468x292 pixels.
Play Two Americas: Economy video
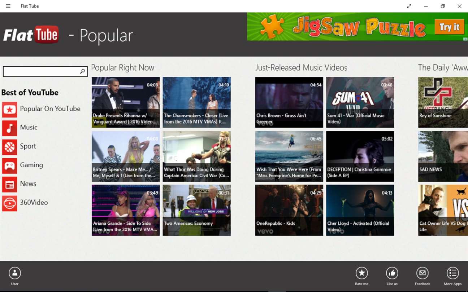(x=196, y=211)
